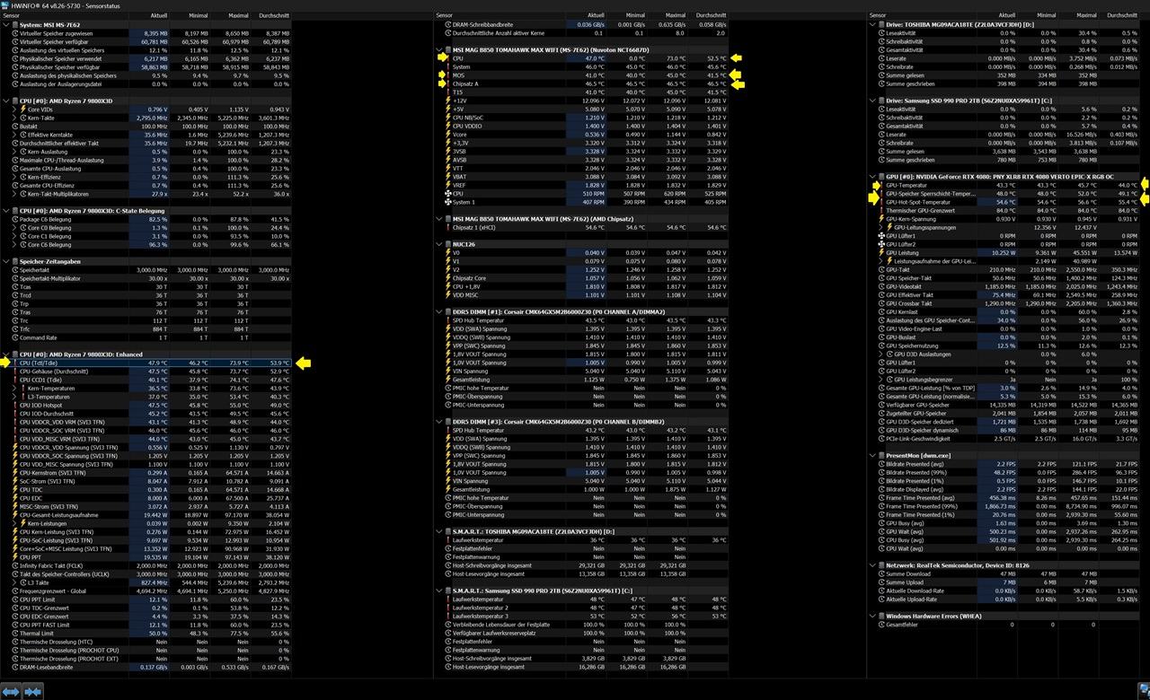This screenshot has height=700, width=1150.
Task: Click the icon beside Command Rate
Action: pos(14,337)
